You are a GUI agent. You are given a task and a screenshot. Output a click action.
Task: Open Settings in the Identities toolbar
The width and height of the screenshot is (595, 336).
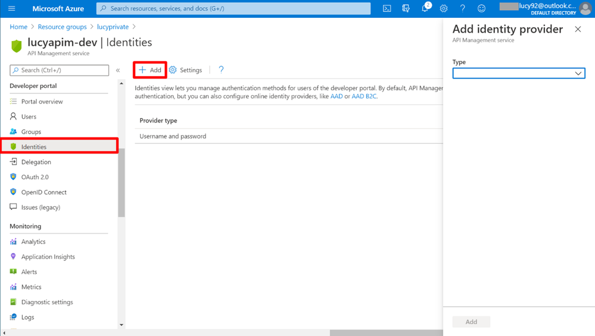[186, 70]
